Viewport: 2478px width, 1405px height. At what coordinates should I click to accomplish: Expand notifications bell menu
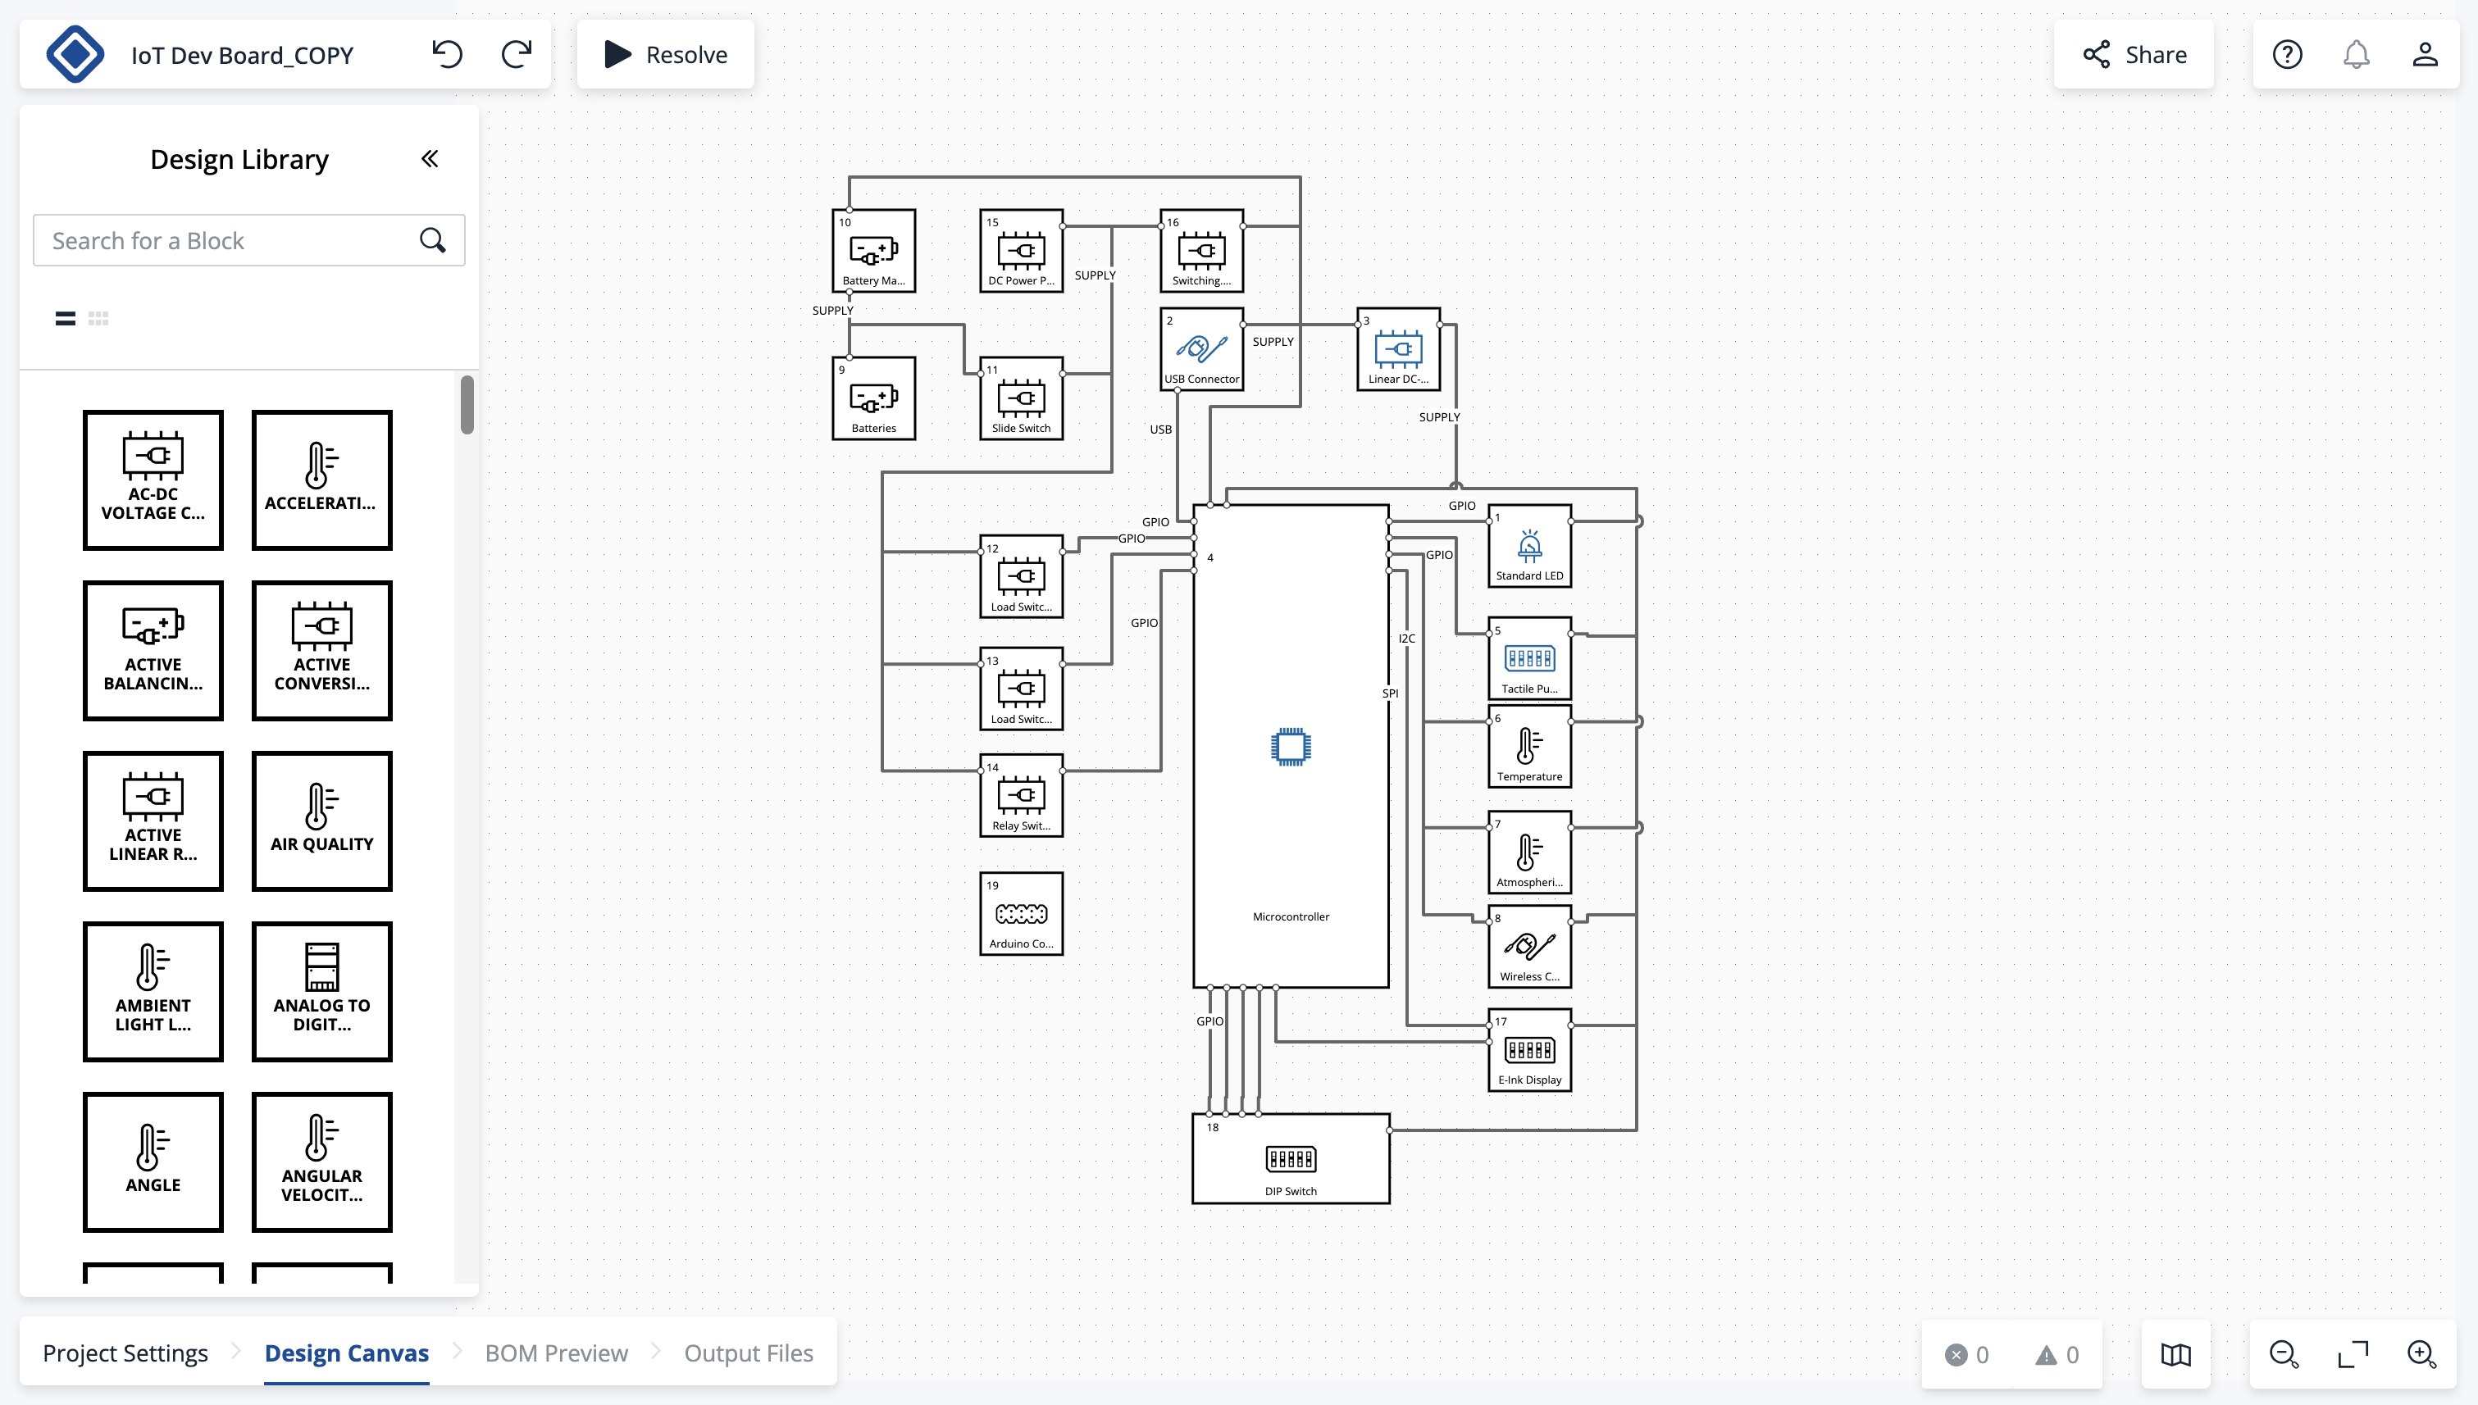(x=2357, y=54)
